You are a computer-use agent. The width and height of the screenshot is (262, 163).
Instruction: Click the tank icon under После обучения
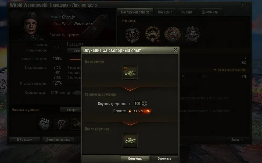click(x=130, y=140)
